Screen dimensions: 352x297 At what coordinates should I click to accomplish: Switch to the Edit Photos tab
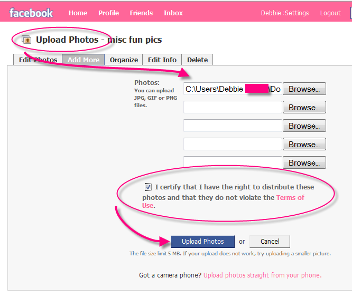[38, 60]
